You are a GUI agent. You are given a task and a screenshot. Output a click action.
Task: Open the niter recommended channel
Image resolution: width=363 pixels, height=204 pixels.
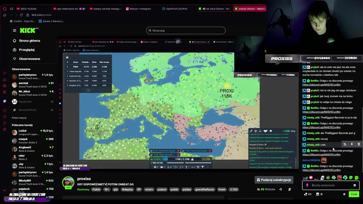(x=33, y=157)
